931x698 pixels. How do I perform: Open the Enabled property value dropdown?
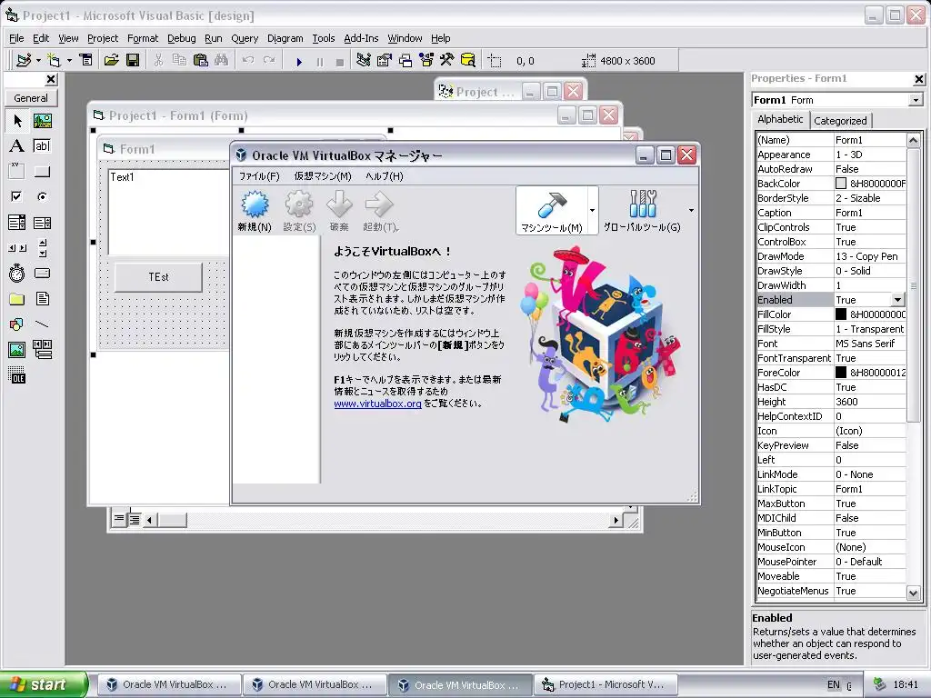point(897,300)
